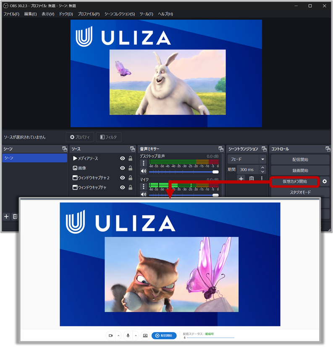Viewport: 333px width, 347px height.
Task: Remove transition with trash icon
Action: tap(252, 179)
